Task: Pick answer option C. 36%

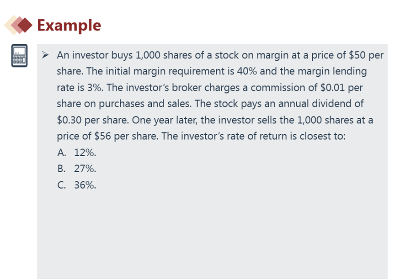Action: pyautogui.click(x=77, y=185)
